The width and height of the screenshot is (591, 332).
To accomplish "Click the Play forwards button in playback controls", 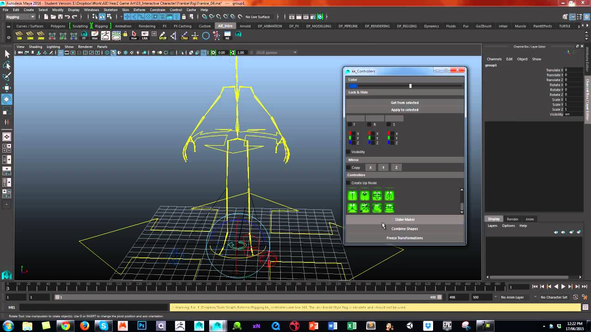I will pos(563,287).
